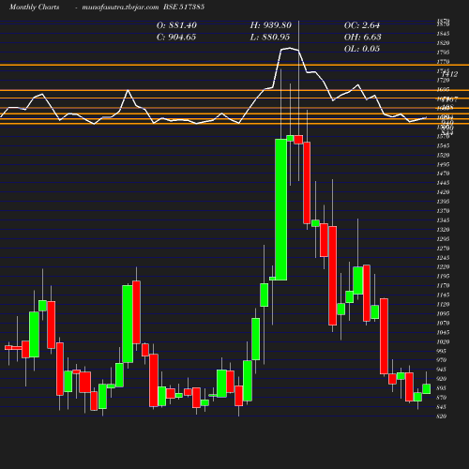The image size is (469, 469).
Task: Click the 1820 price axis label
Action: pos(443,43)
